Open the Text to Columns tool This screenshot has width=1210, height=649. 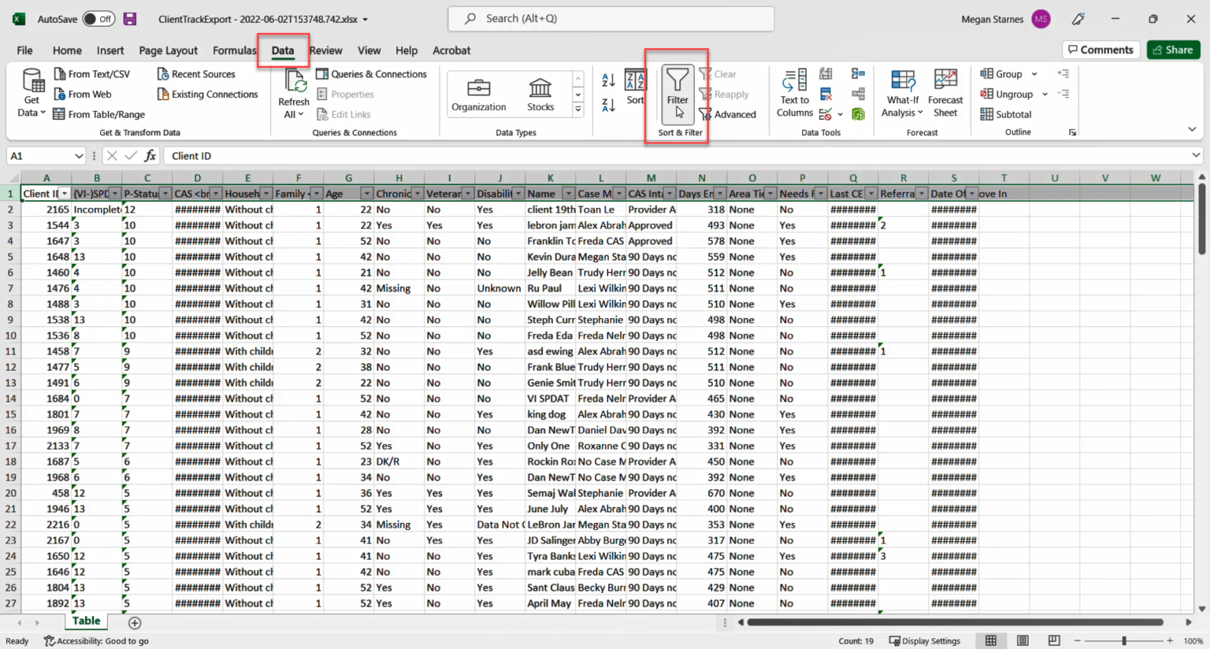click(794, 93)
